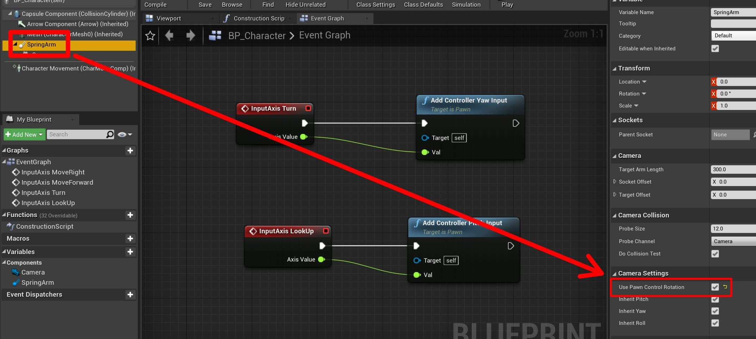756x339 pixels.
Task: Collapse the Camera Settings section
Action: pyautogui.click(x=614, y=274)
